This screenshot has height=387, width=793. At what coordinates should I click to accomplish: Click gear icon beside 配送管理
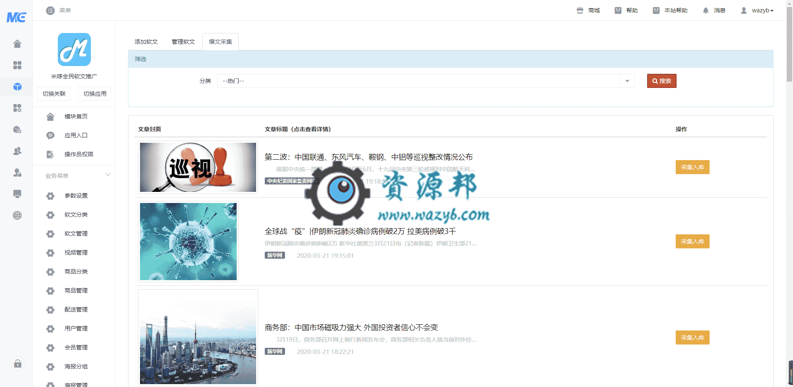tap(50, 310)
